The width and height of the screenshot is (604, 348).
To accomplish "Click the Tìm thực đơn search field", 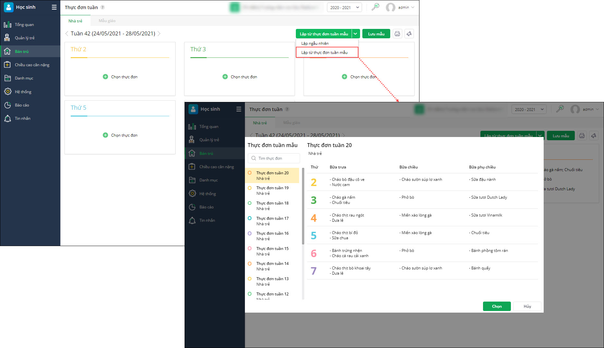I will point(274,158).
